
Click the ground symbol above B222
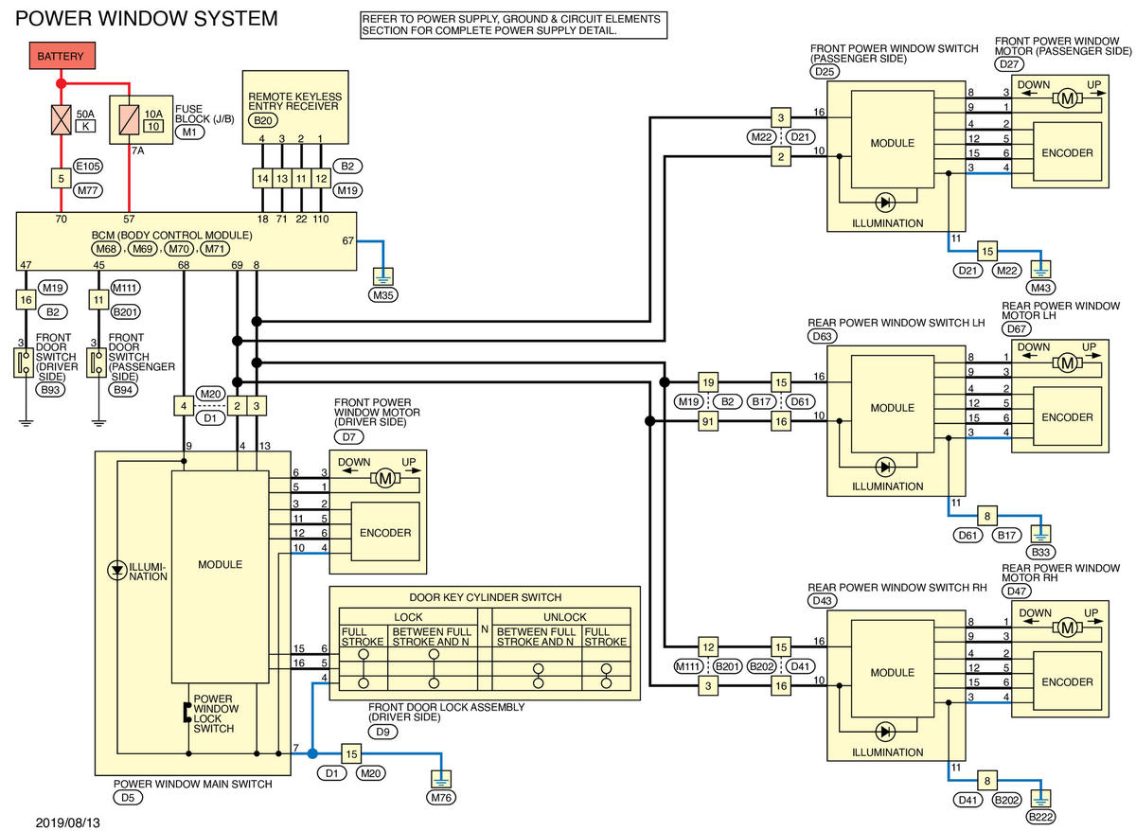[1040, 797]
